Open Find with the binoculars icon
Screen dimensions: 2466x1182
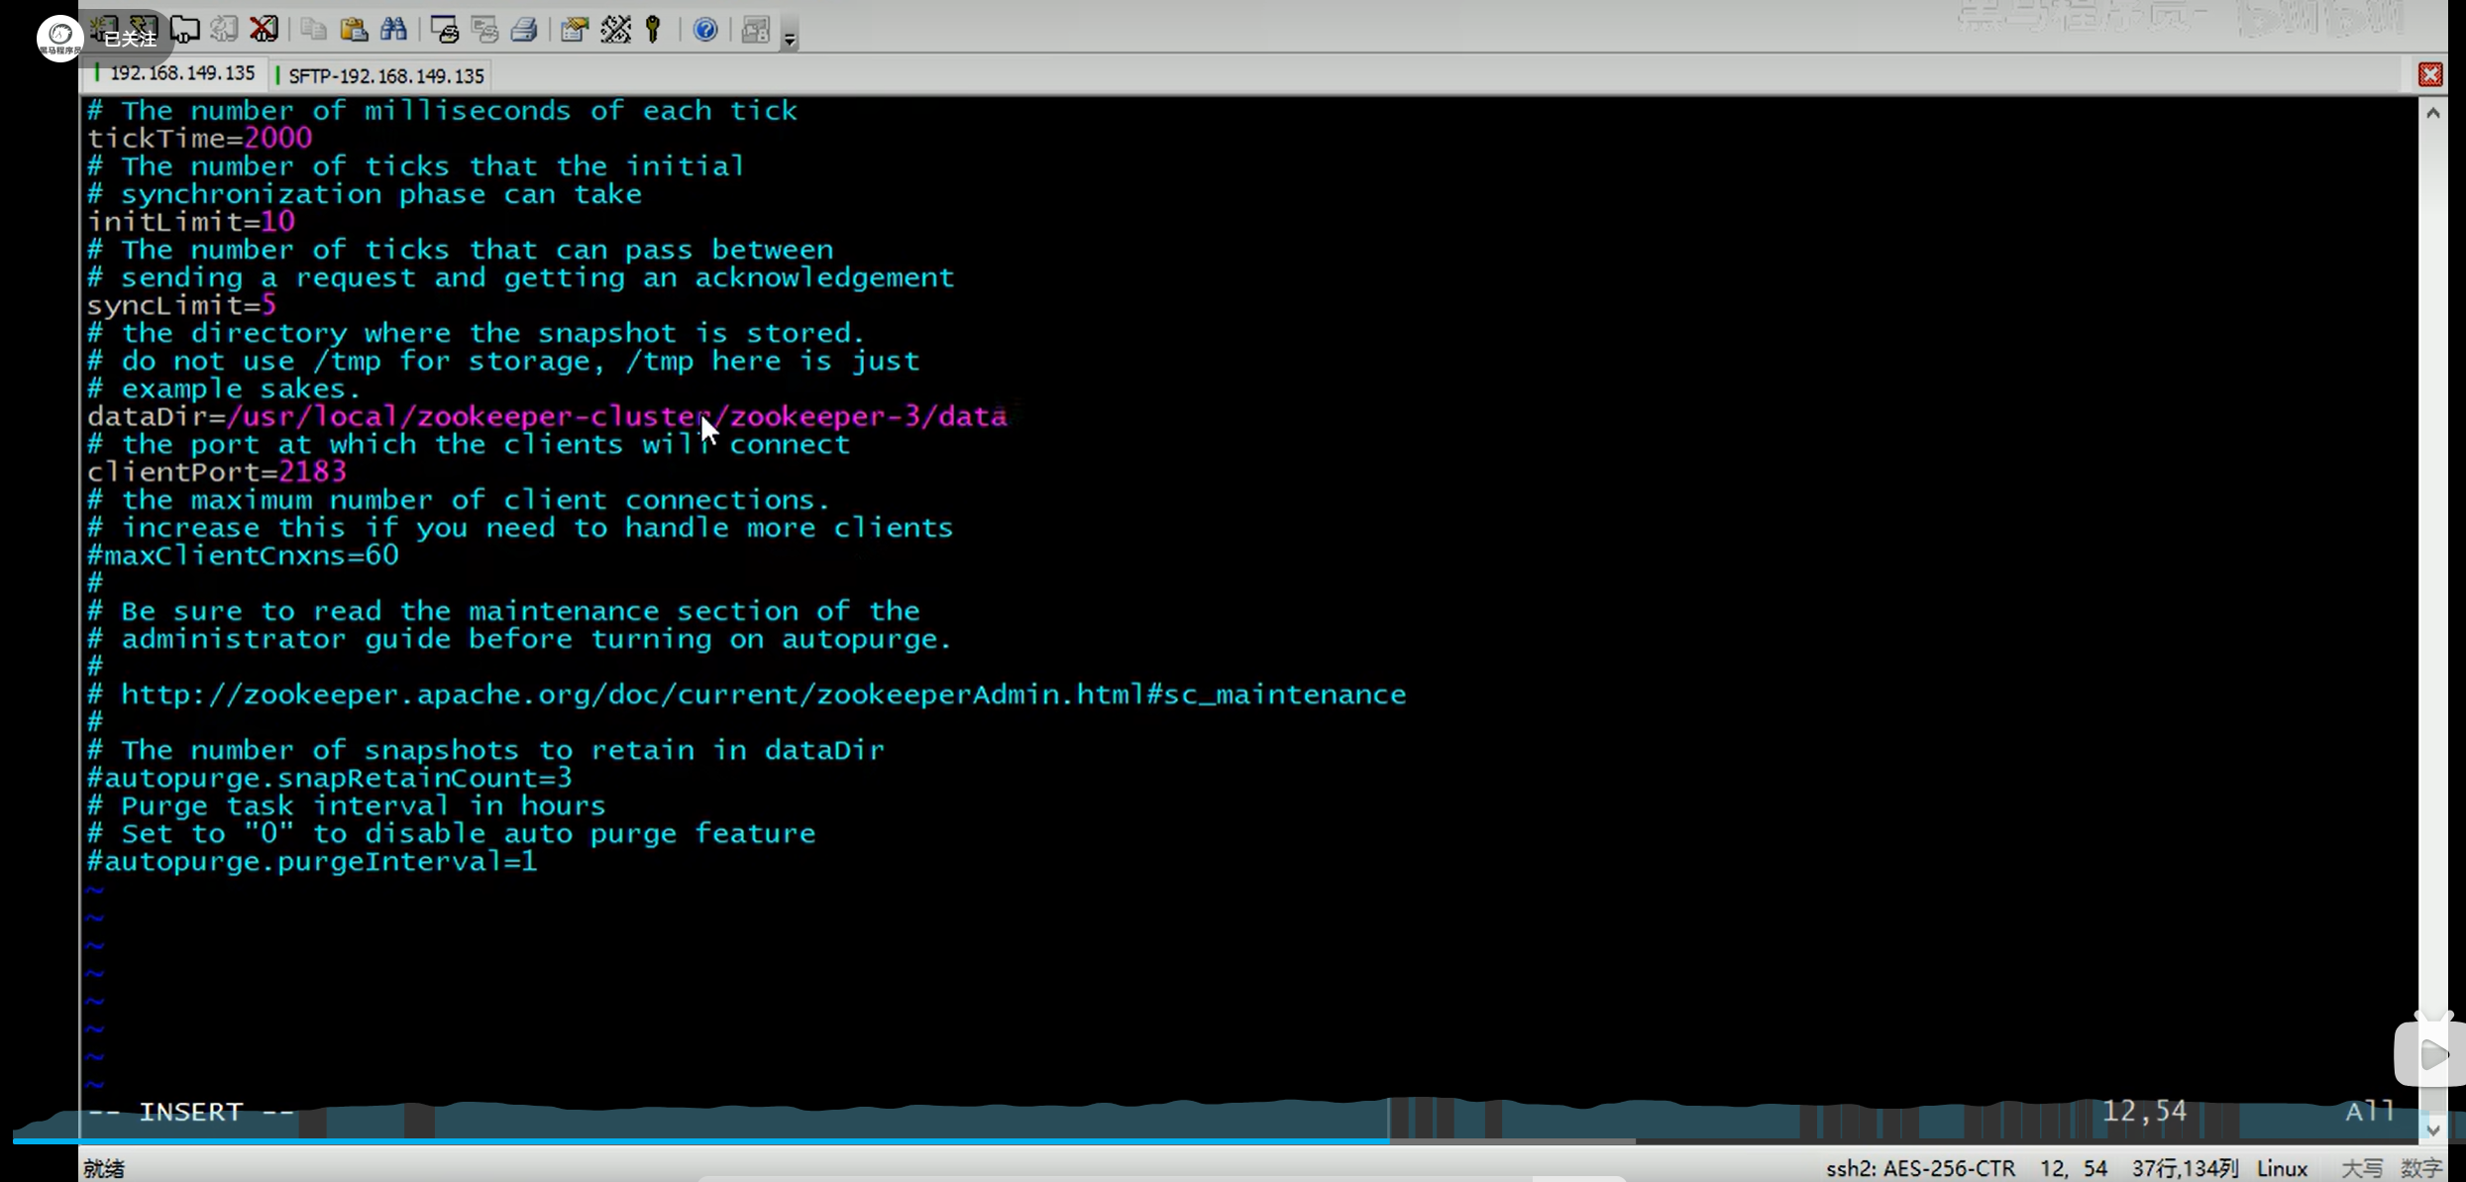(393, 30)
